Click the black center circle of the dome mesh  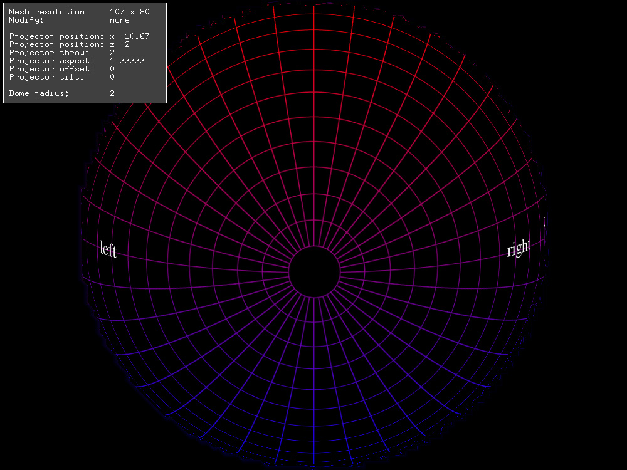point(314,272)
